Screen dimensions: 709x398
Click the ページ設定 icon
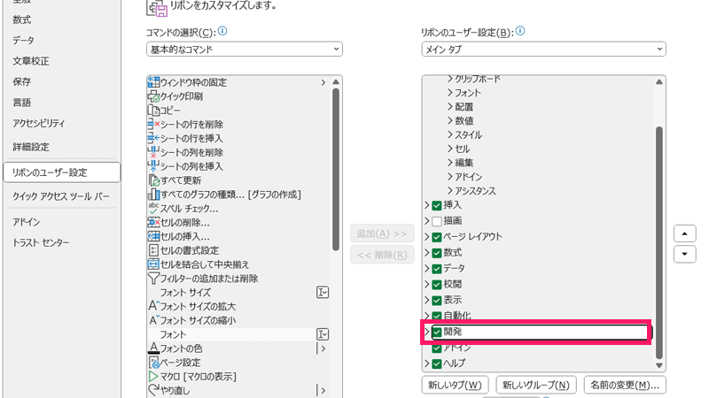pos(153,362)
